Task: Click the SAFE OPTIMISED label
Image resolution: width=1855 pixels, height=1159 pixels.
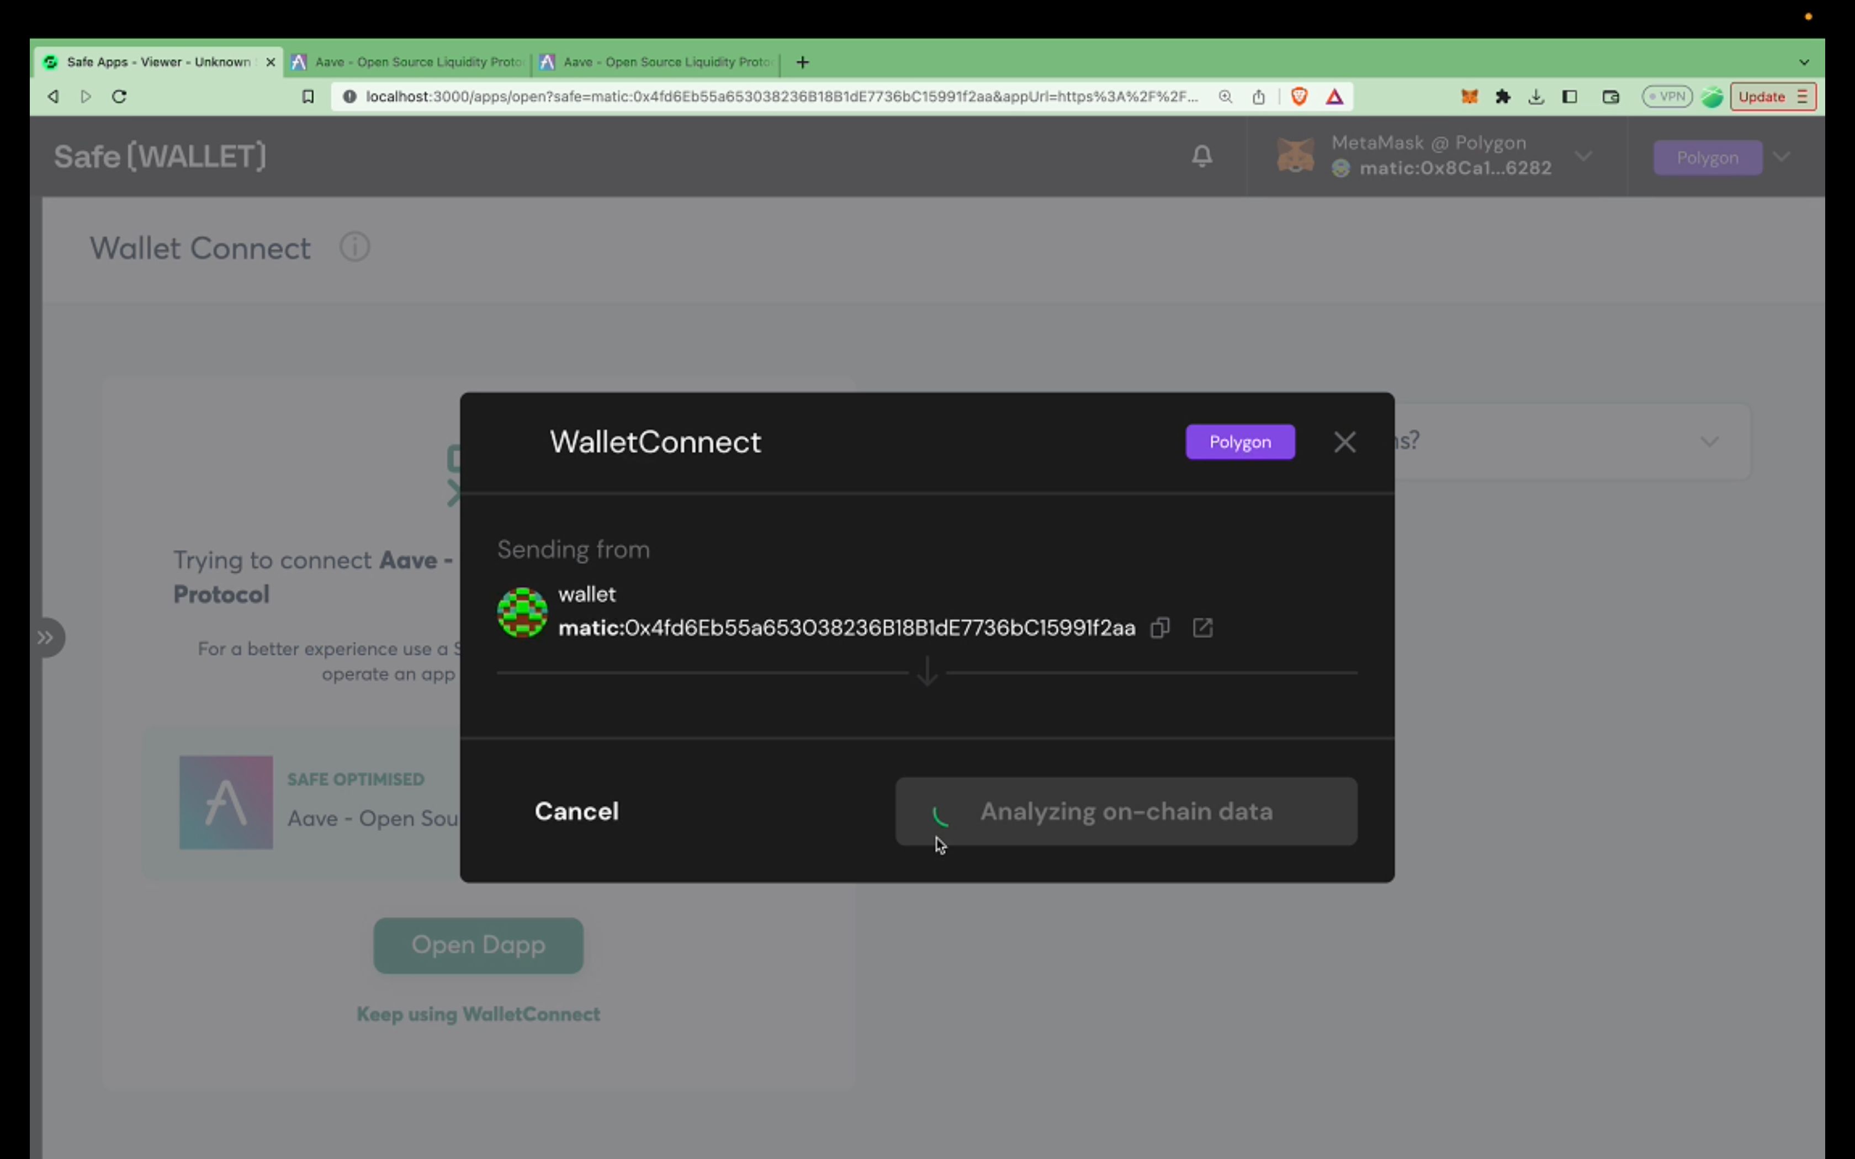Action: [356, 779]
